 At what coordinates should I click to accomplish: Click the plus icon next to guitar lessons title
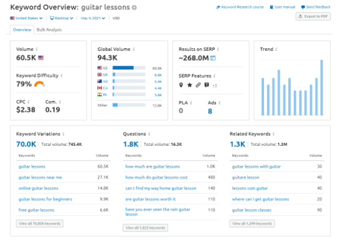tap(134, 7)
